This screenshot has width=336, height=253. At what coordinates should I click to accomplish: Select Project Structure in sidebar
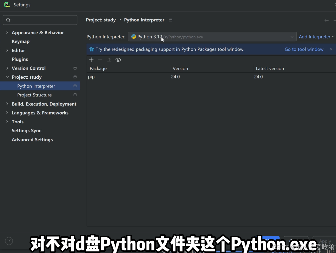(40, 95)
